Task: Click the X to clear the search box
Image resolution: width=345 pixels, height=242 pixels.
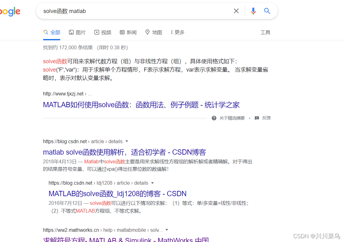Action: (x=236, y=11)
